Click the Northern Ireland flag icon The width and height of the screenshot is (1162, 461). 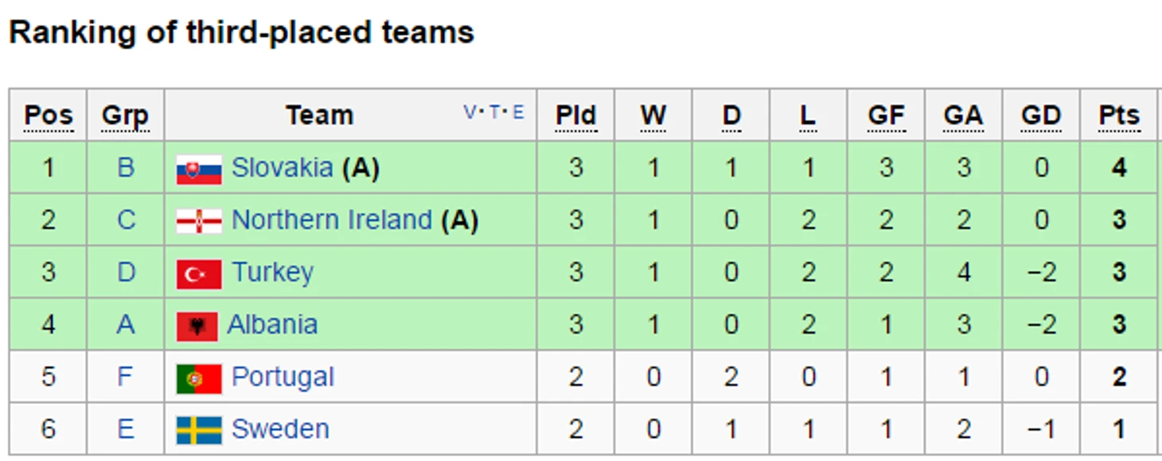199,221
